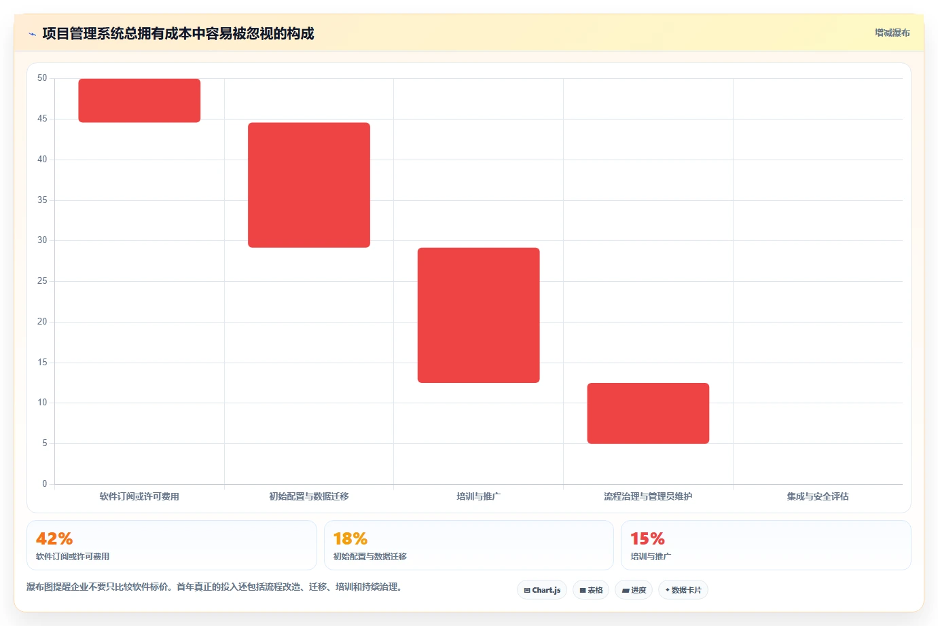Click the 集成与安全评估 axis label
The width and height of the screenshot is (938, 626).
pyautogui.click(x=818, y=496)
